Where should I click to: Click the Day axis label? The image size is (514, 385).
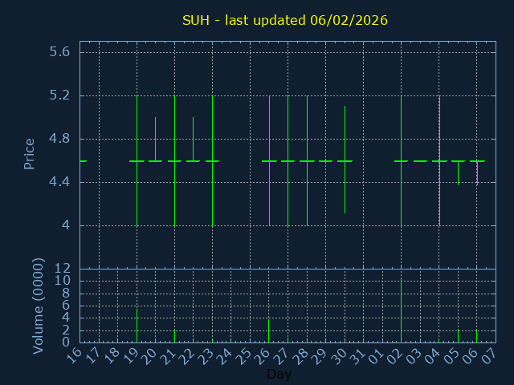[279, 374]
